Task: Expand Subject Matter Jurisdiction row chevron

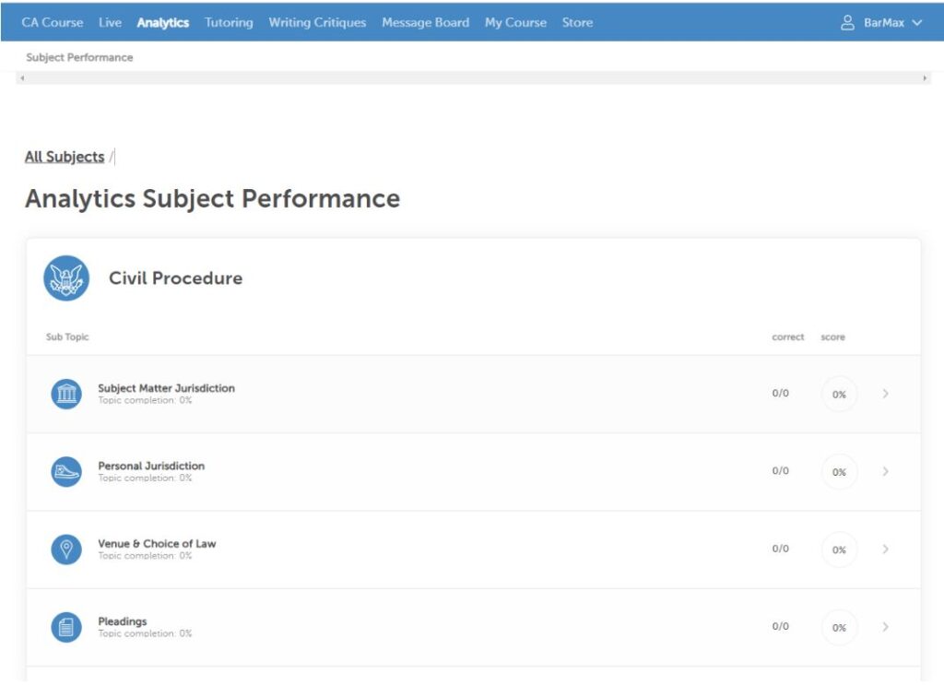Action: pos(885,394)
